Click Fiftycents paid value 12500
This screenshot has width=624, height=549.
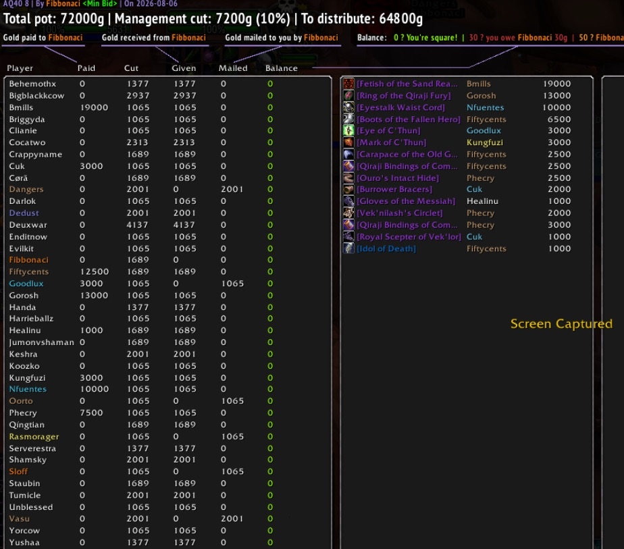[95, 271]
